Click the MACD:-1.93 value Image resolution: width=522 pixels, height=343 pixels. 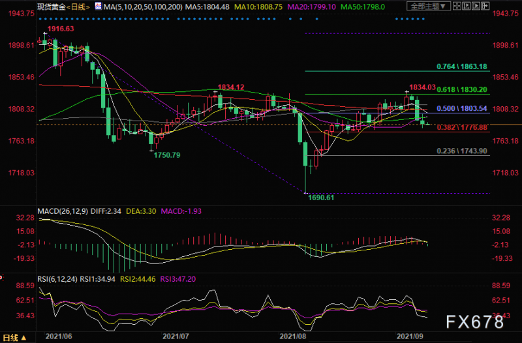(x=181, y=211)
